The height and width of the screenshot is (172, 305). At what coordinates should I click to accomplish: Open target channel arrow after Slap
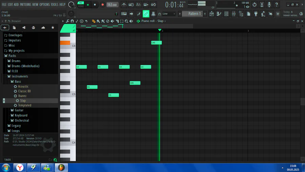click(165, 21)
